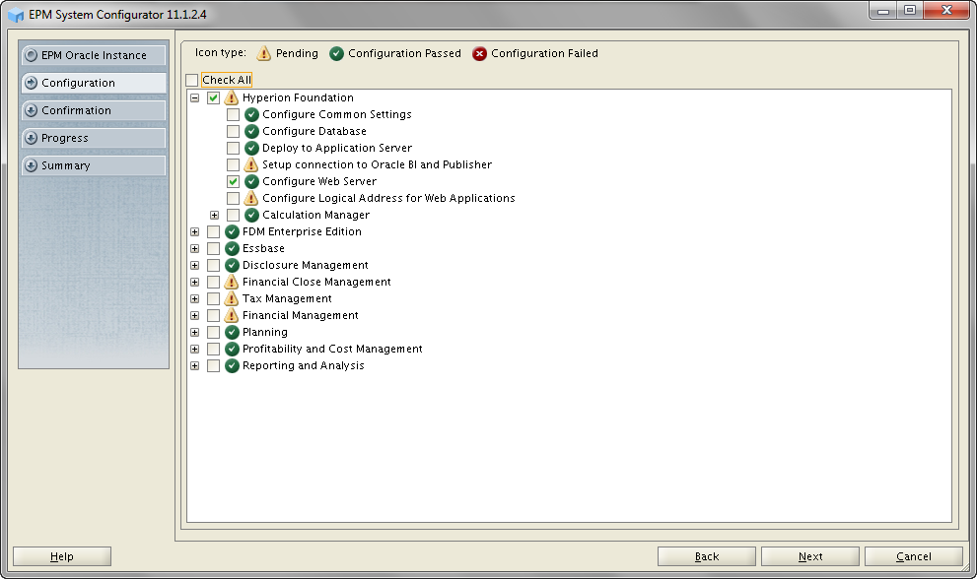
Task: Expand the Financial Close Management node
Action: 194,282
